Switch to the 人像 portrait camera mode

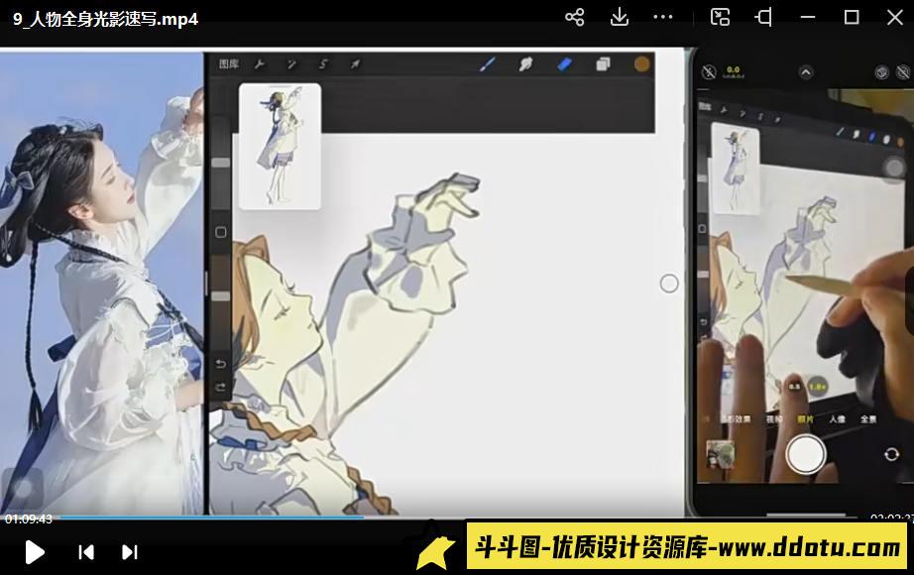pyautogui.click(x=837, y=419)
